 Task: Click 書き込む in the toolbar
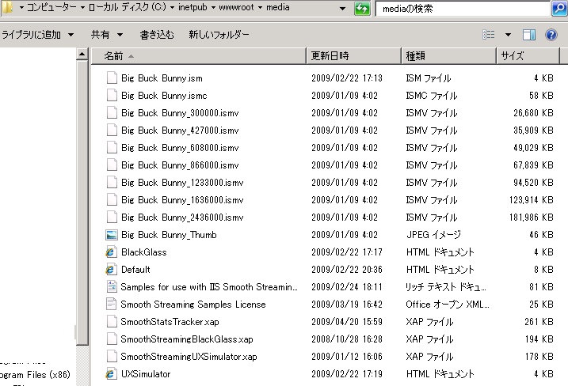click(155, 35)
